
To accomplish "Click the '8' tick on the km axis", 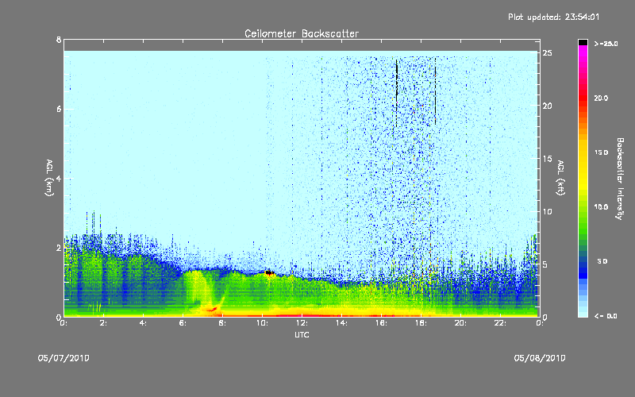I will click(59, 40).
